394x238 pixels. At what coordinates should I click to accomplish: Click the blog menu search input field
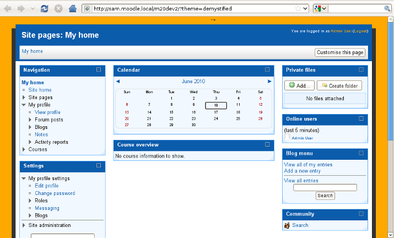coord(325,188)
